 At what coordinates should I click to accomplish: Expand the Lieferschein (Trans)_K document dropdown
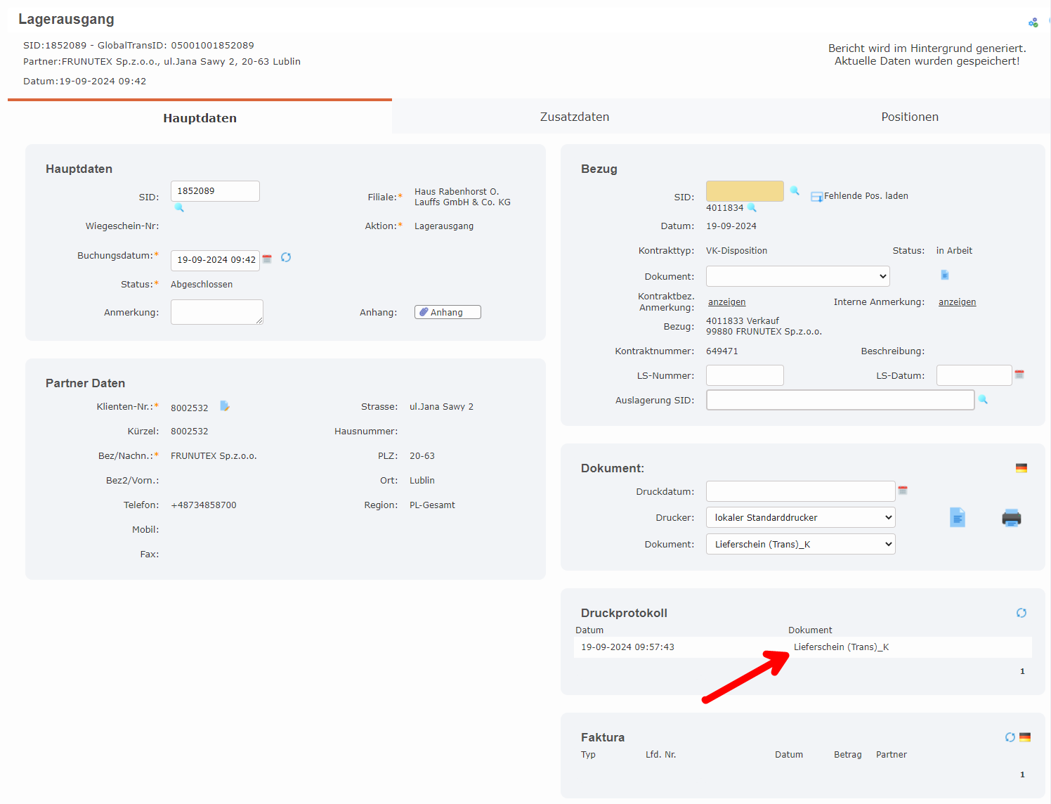pos(800,545)
